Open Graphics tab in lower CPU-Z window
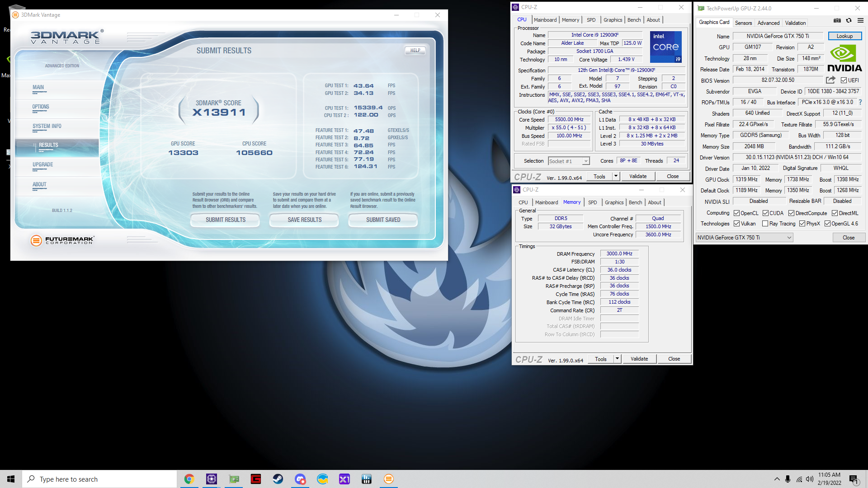Screen dimensions: 868x488 614,202
